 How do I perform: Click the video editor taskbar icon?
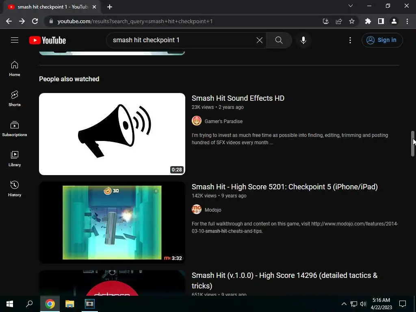pos(90,304)
